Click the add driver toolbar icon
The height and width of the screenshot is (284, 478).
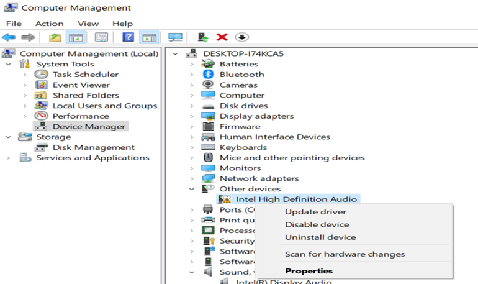tap(202, 37)
